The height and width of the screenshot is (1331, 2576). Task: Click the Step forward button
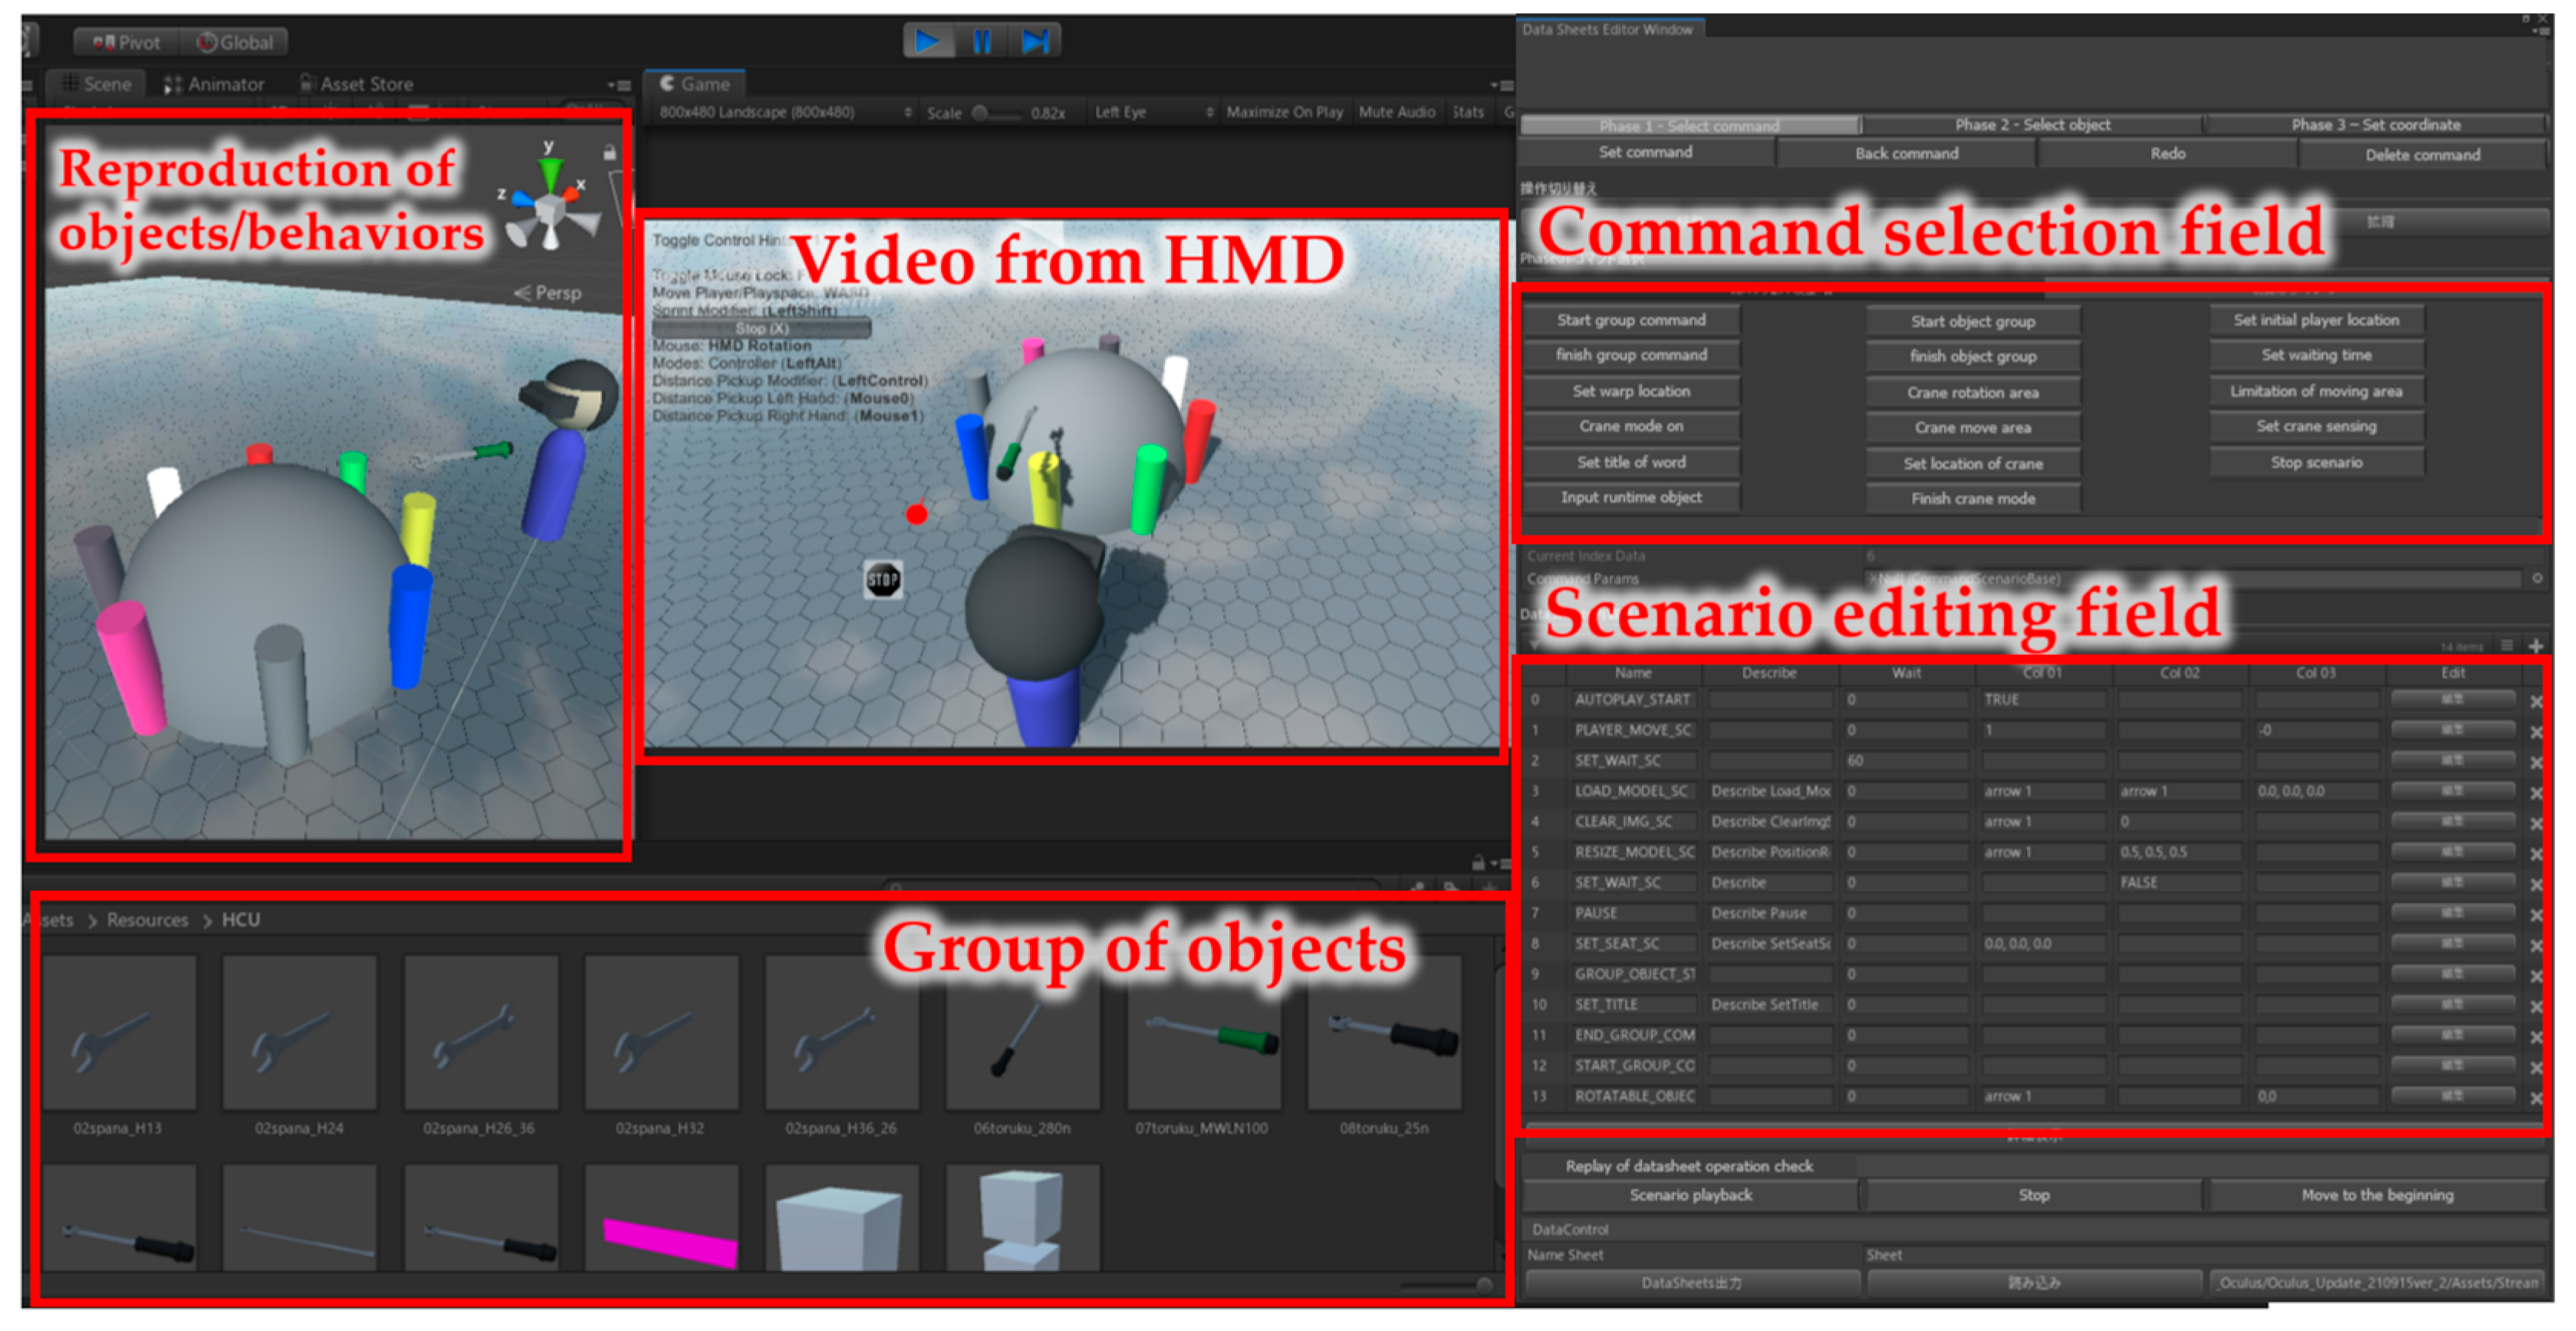click(x=1034, y=41)
